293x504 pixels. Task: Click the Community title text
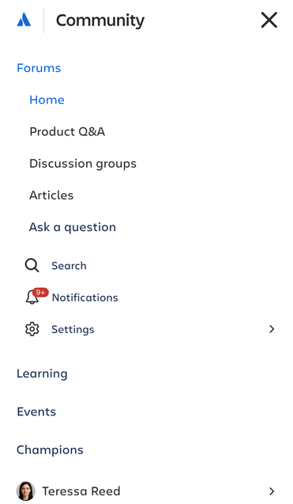[x=100, y=21]
